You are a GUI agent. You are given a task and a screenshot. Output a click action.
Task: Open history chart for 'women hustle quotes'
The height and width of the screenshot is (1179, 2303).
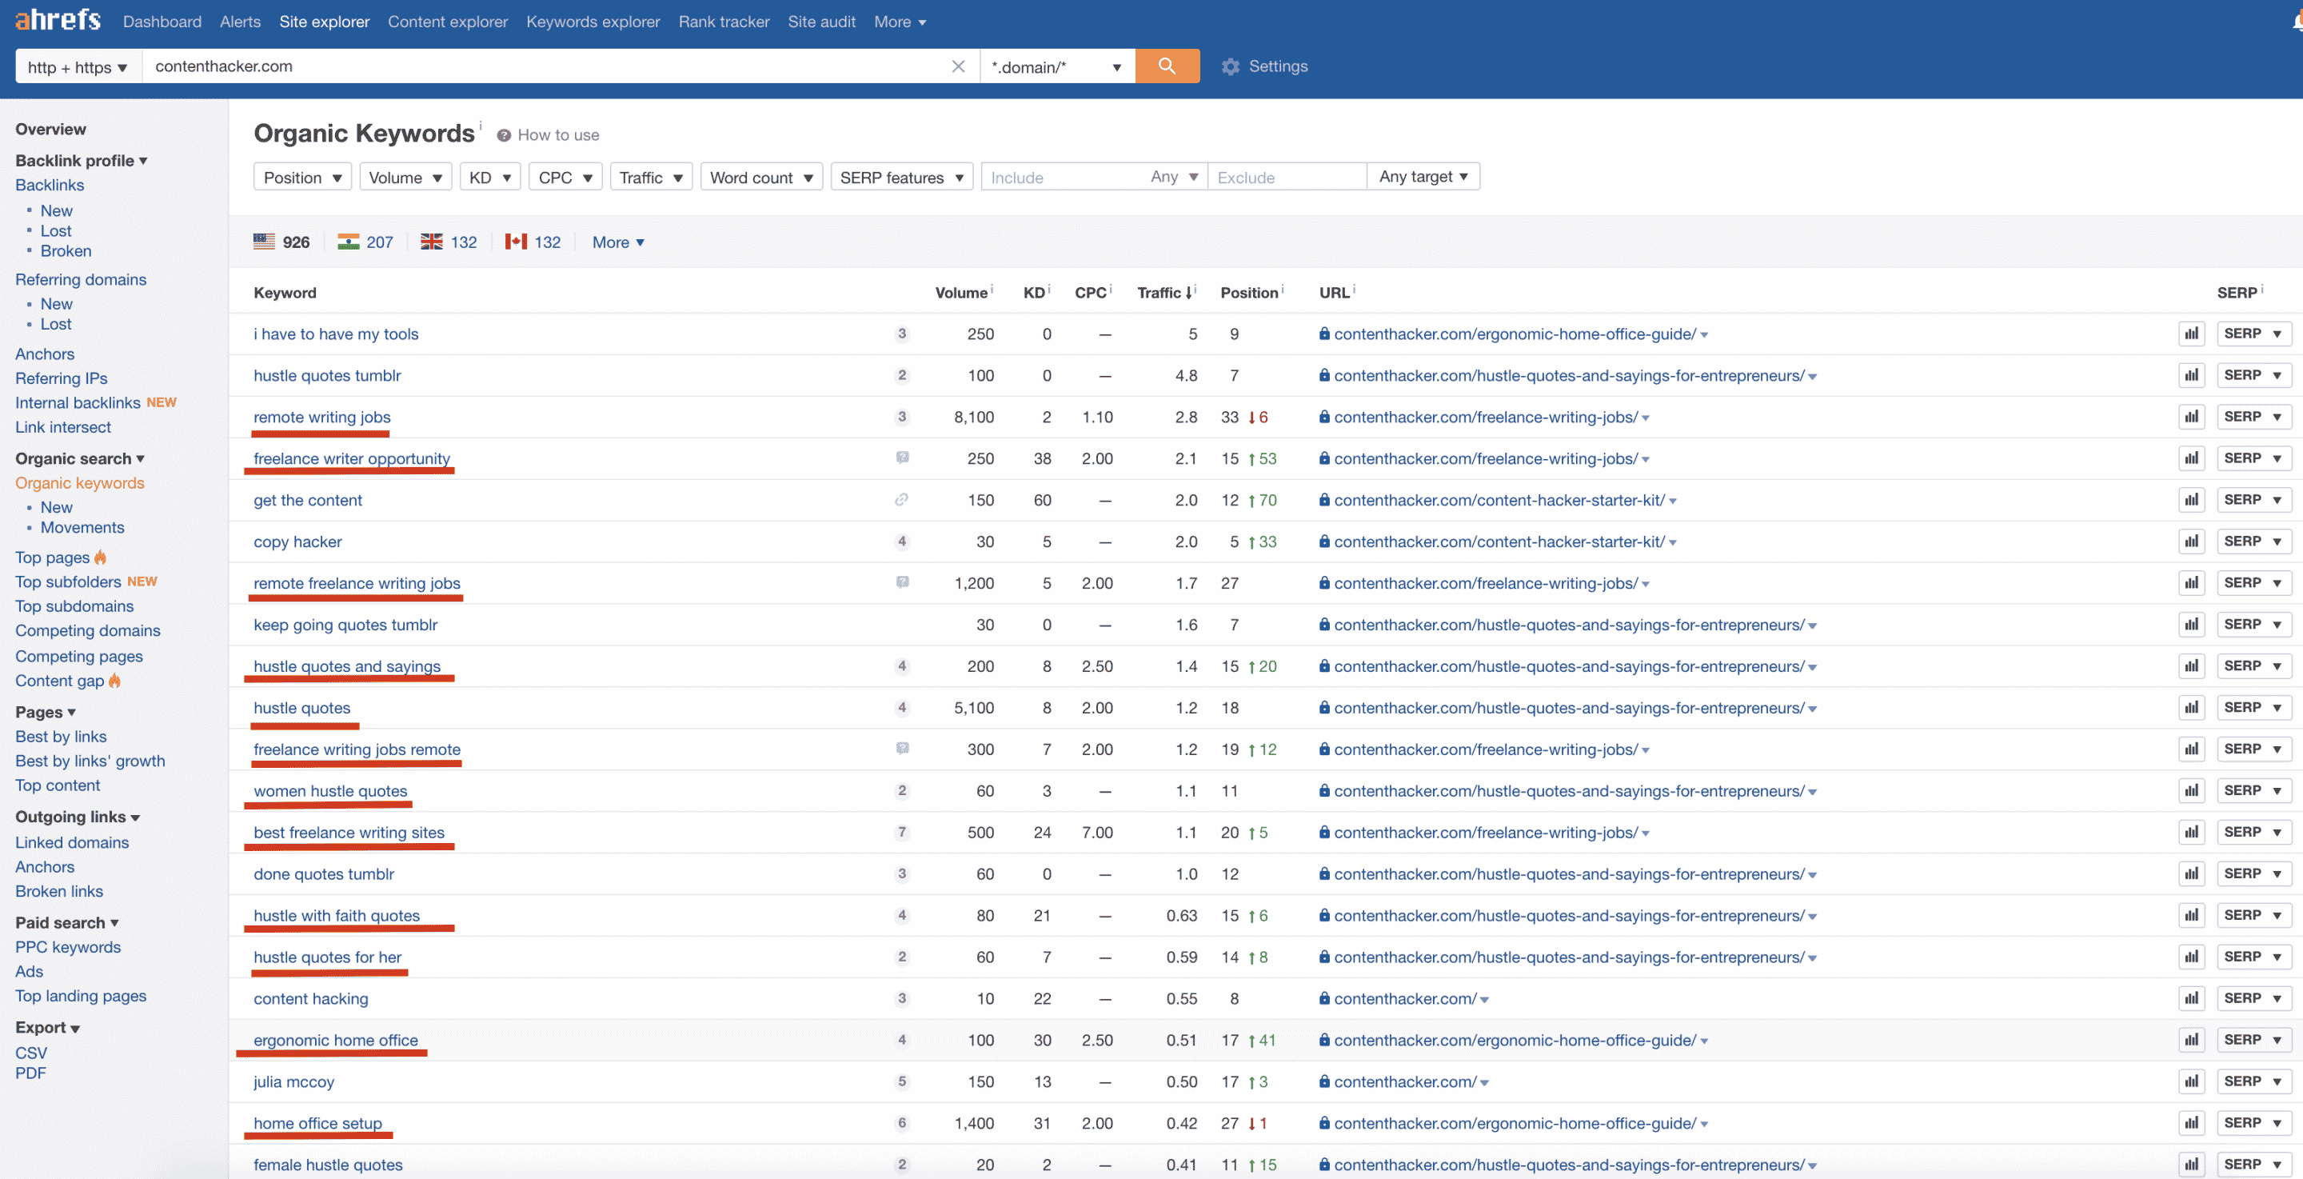tap(2190, 791)
